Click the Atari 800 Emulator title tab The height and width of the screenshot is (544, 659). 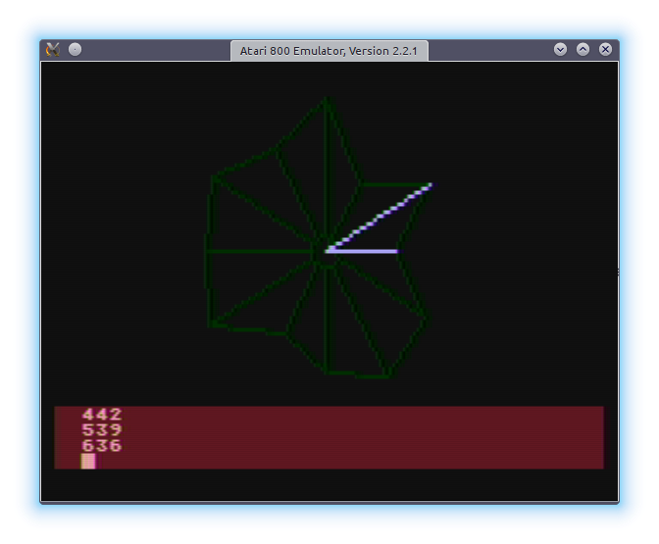[329, 51]
